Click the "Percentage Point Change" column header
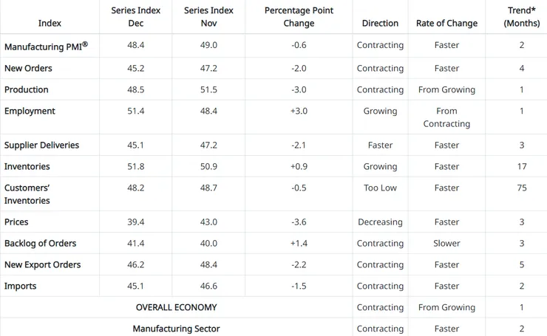The image size is (547, 336). pos(299,17)
